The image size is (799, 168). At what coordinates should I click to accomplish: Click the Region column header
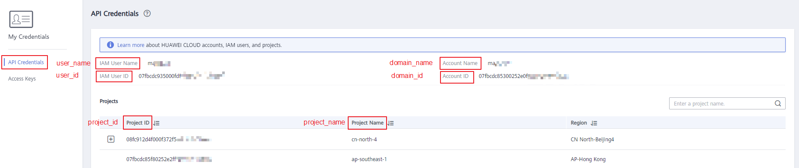coord(579,123)
